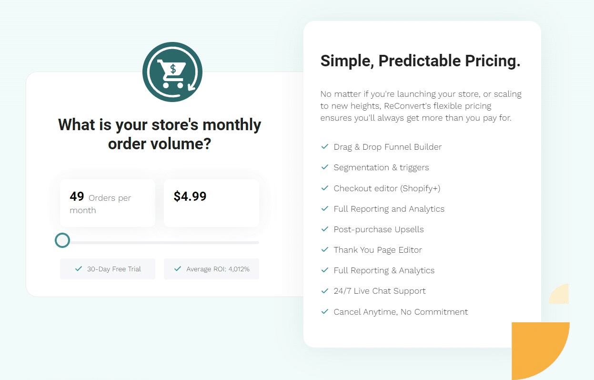Click Full Reporting and Analytics feature text

389,209
